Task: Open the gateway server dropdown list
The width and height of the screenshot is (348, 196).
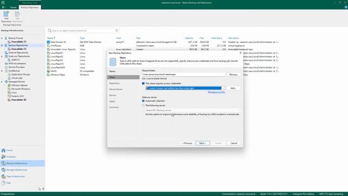Action: 239,110
